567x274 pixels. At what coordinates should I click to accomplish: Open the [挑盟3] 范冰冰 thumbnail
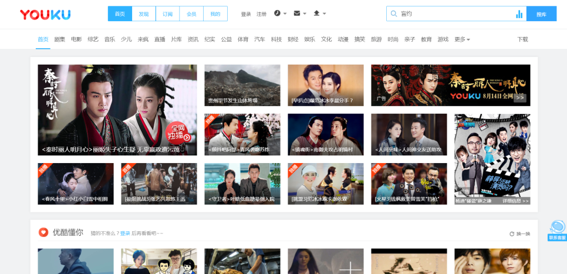pos(326,184)
